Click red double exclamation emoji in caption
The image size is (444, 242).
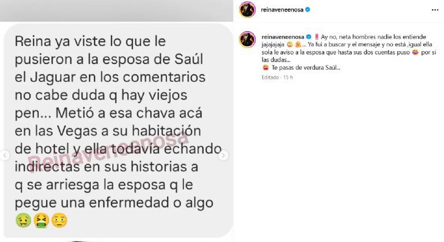317,37
